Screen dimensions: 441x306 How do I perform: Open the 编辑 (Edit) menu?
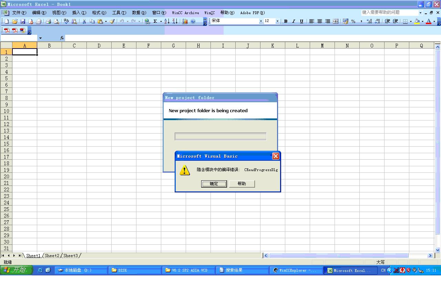pos(39,13)
